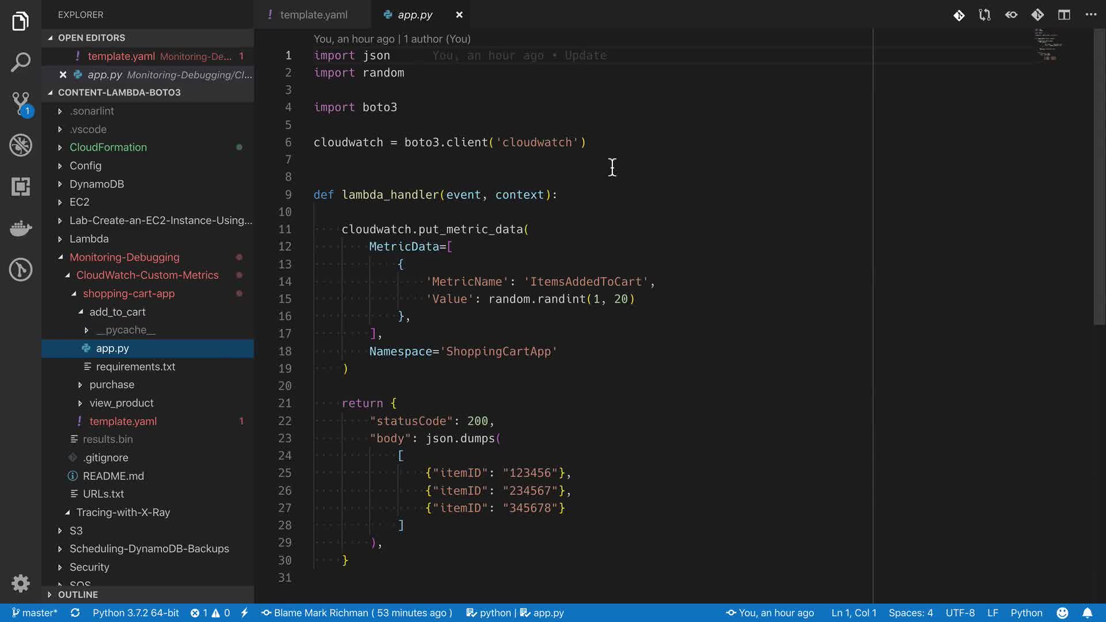Click the master branch in status bar
Screen dimensions: 1106x622
point(34,613)
